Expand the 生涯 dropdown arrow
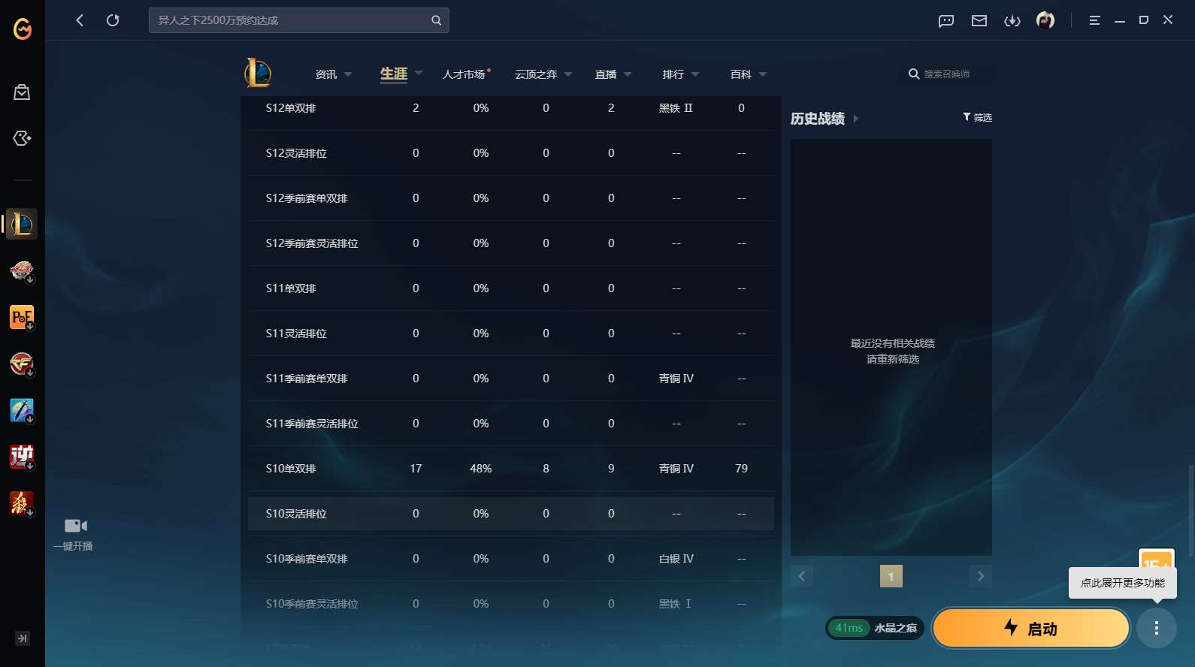 click(x=419, y=73)
